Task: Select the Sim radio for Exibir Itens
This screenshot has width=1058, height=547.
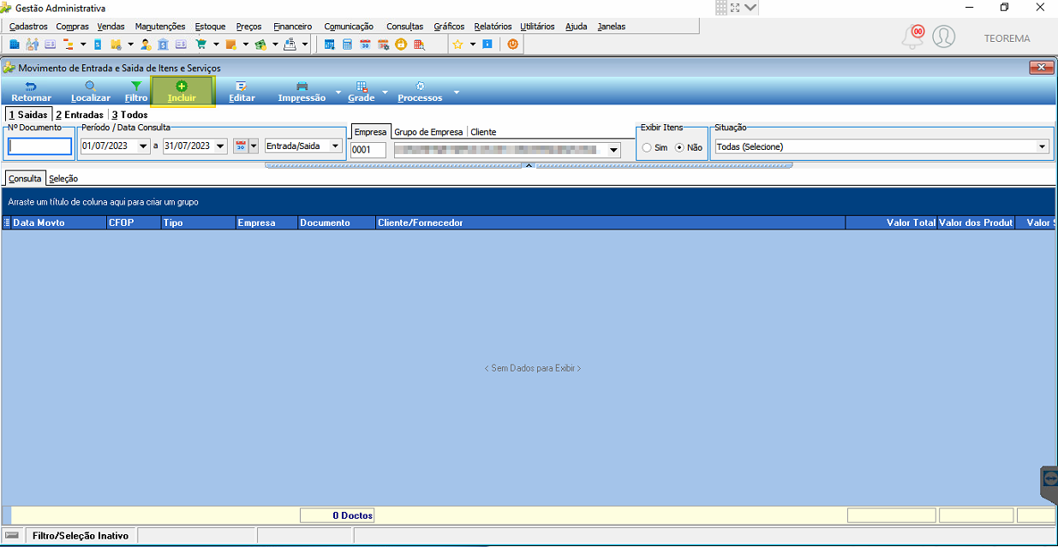Action: coord(647,147)
